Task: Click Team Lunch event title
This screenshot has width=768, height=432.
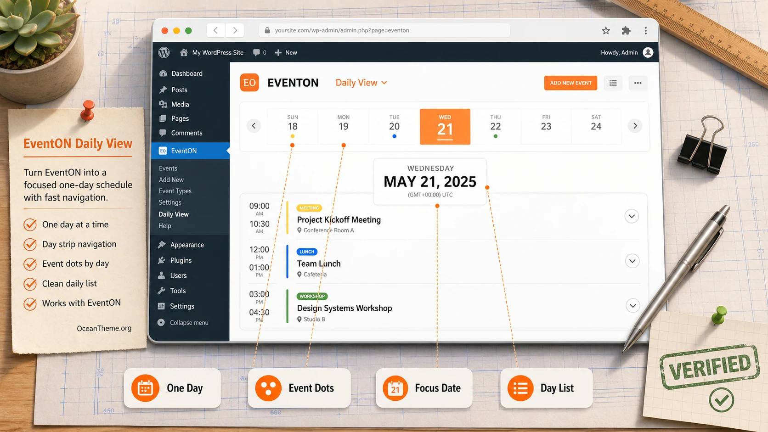Action: [x=319, y=264]
